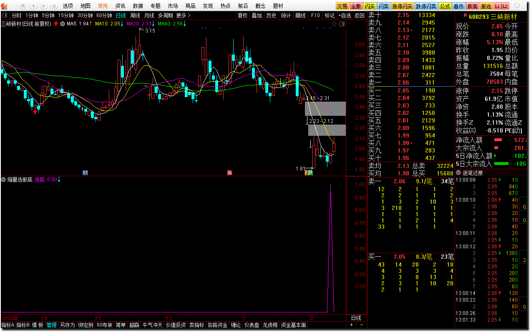The width and height of the screenshot is (531, 332).
Task: Open the 资讯 menu
Action: [x=120, y=6]
